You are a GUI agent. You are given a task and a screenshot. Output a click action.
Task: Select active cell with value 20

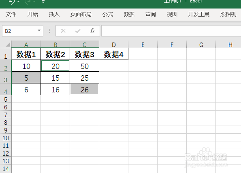pos(55,66)
